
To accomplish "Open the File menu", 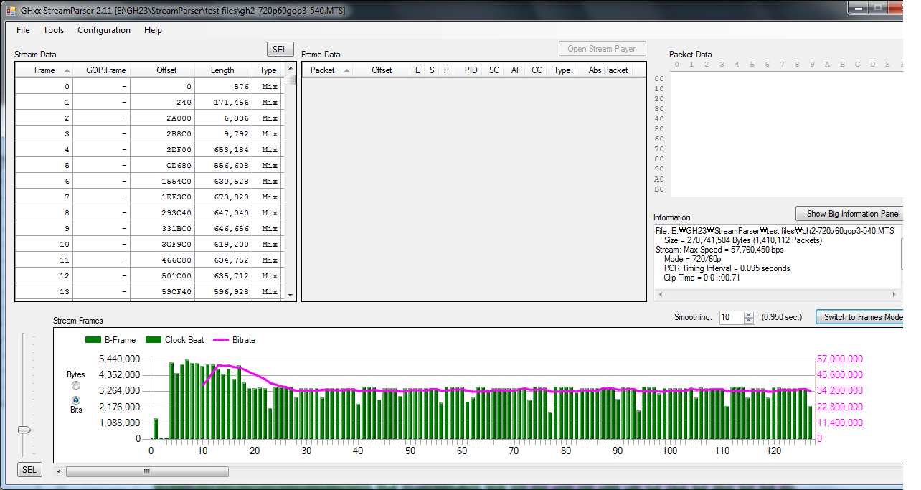I will [x=23, y=30].
